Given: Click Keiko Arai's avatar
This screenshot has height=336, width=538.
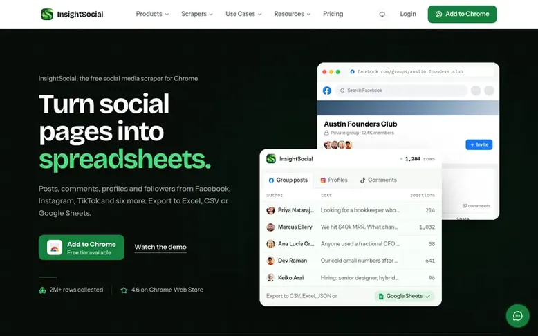Looking at the screenshot, I should click(x=270, y=278).
